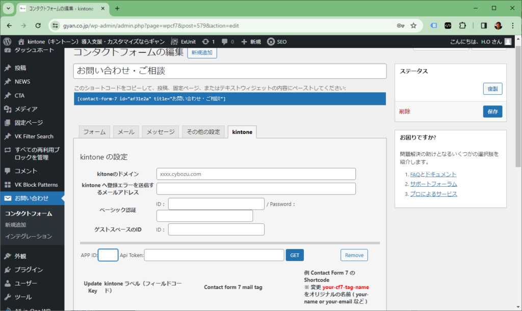This screenshot has width=522, height=311.
Task: Toggle the browser side panel icon
Action: (484, 25)
